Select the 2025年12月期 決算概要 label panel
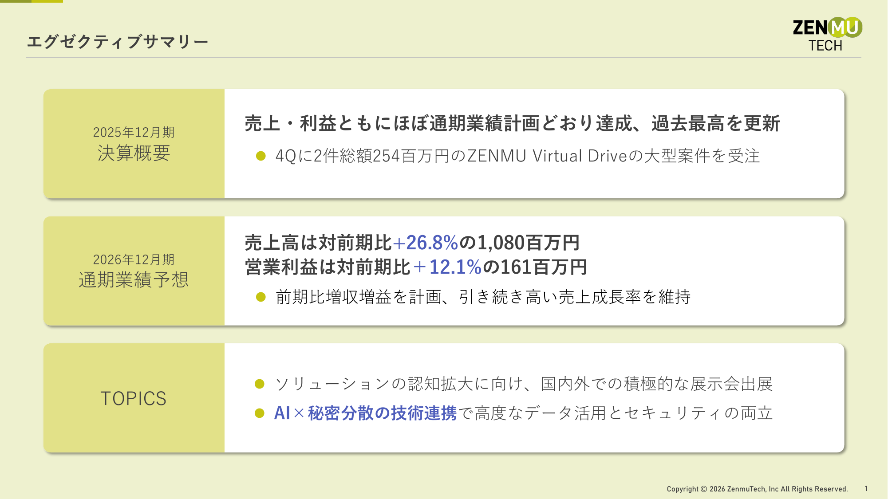 point(134,144)
